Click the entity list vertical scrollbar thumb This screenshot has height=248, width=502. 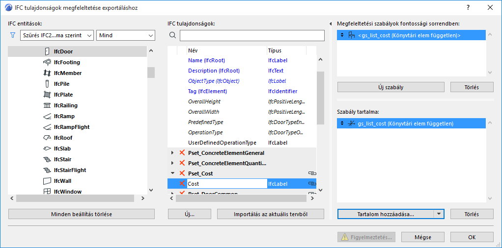pyautogui.click(x=151, y=73)
